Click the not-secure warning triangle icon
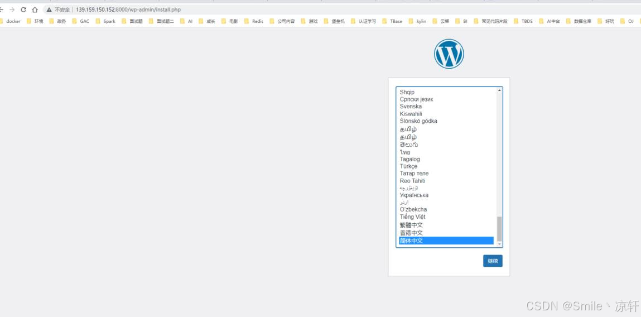The height and width of the screenshot is (317, 641). click(49, 9)
